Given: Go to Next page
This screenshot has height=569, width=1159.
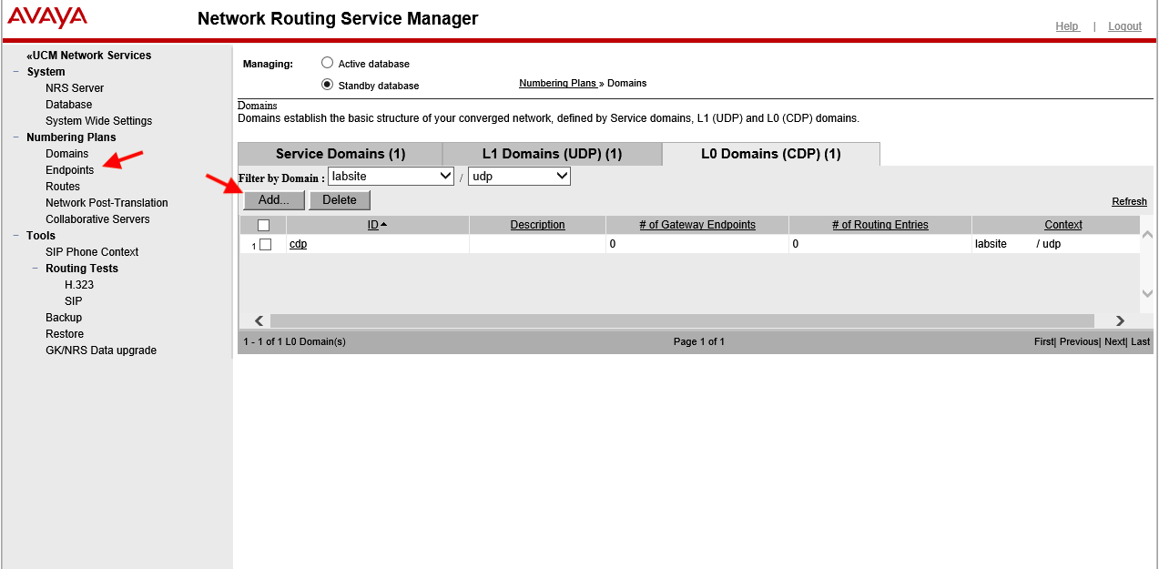Looking at the screenshot, I should [1115, 341].
